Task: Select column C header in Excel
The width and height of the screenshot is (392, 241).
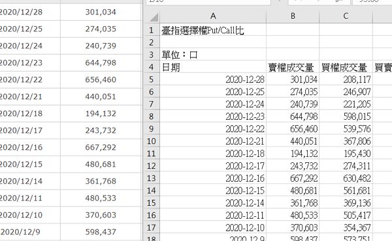Action: tap(346, 16)
